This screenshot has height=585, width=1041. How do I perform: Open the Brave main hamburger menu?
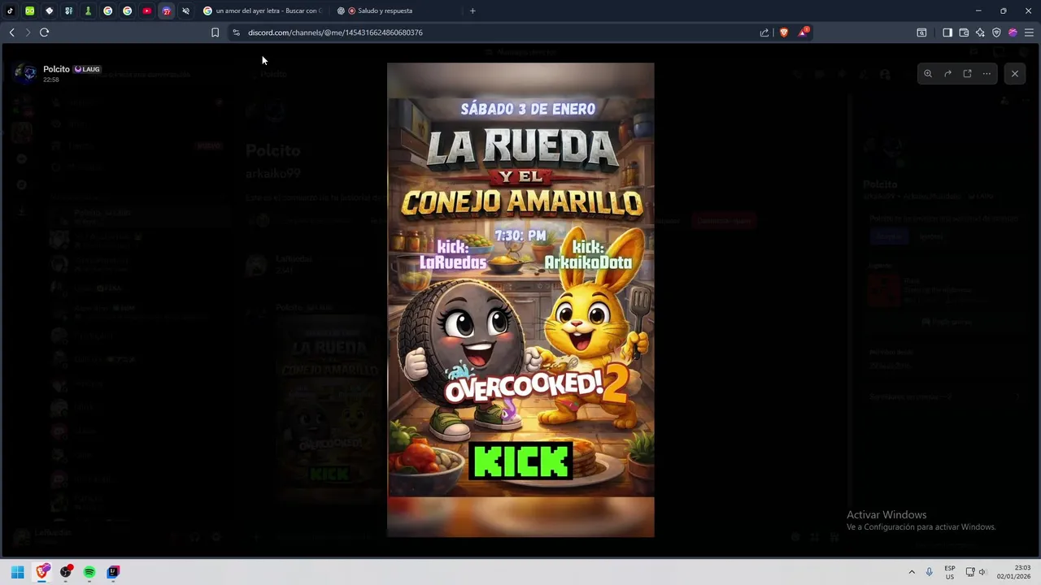[x=1029, y=32]
